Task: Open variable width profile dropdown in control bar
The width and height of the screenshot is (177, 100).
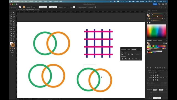Action: [48, 7]
